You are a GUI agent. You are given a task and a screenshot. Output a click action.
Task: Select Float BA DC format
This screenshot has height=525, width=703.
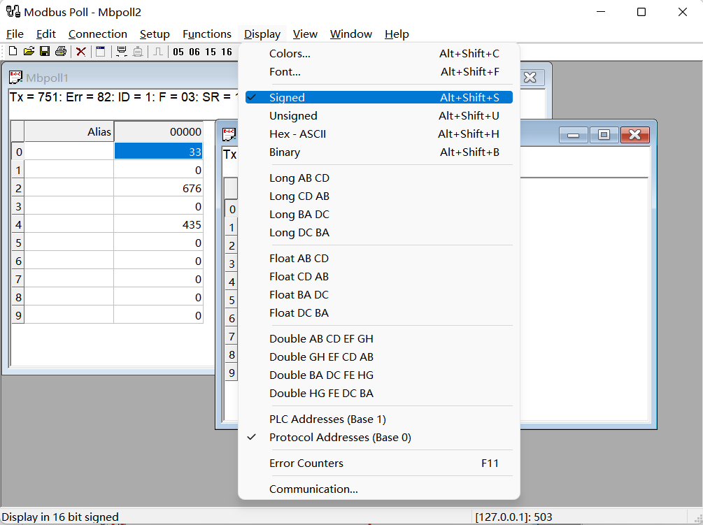pos(379,295)
